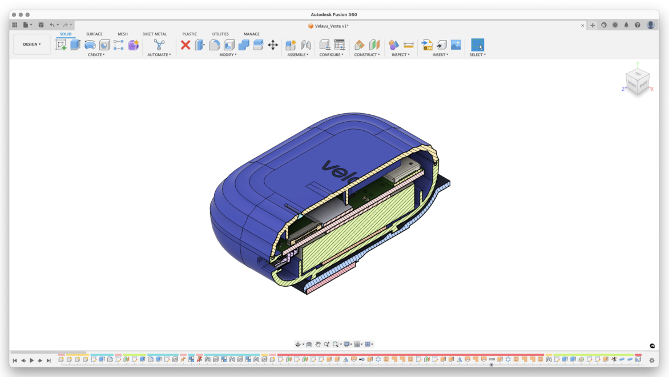Screen dimensions: 669x377
Task: Insert a Canvas image
Action: 456,45
